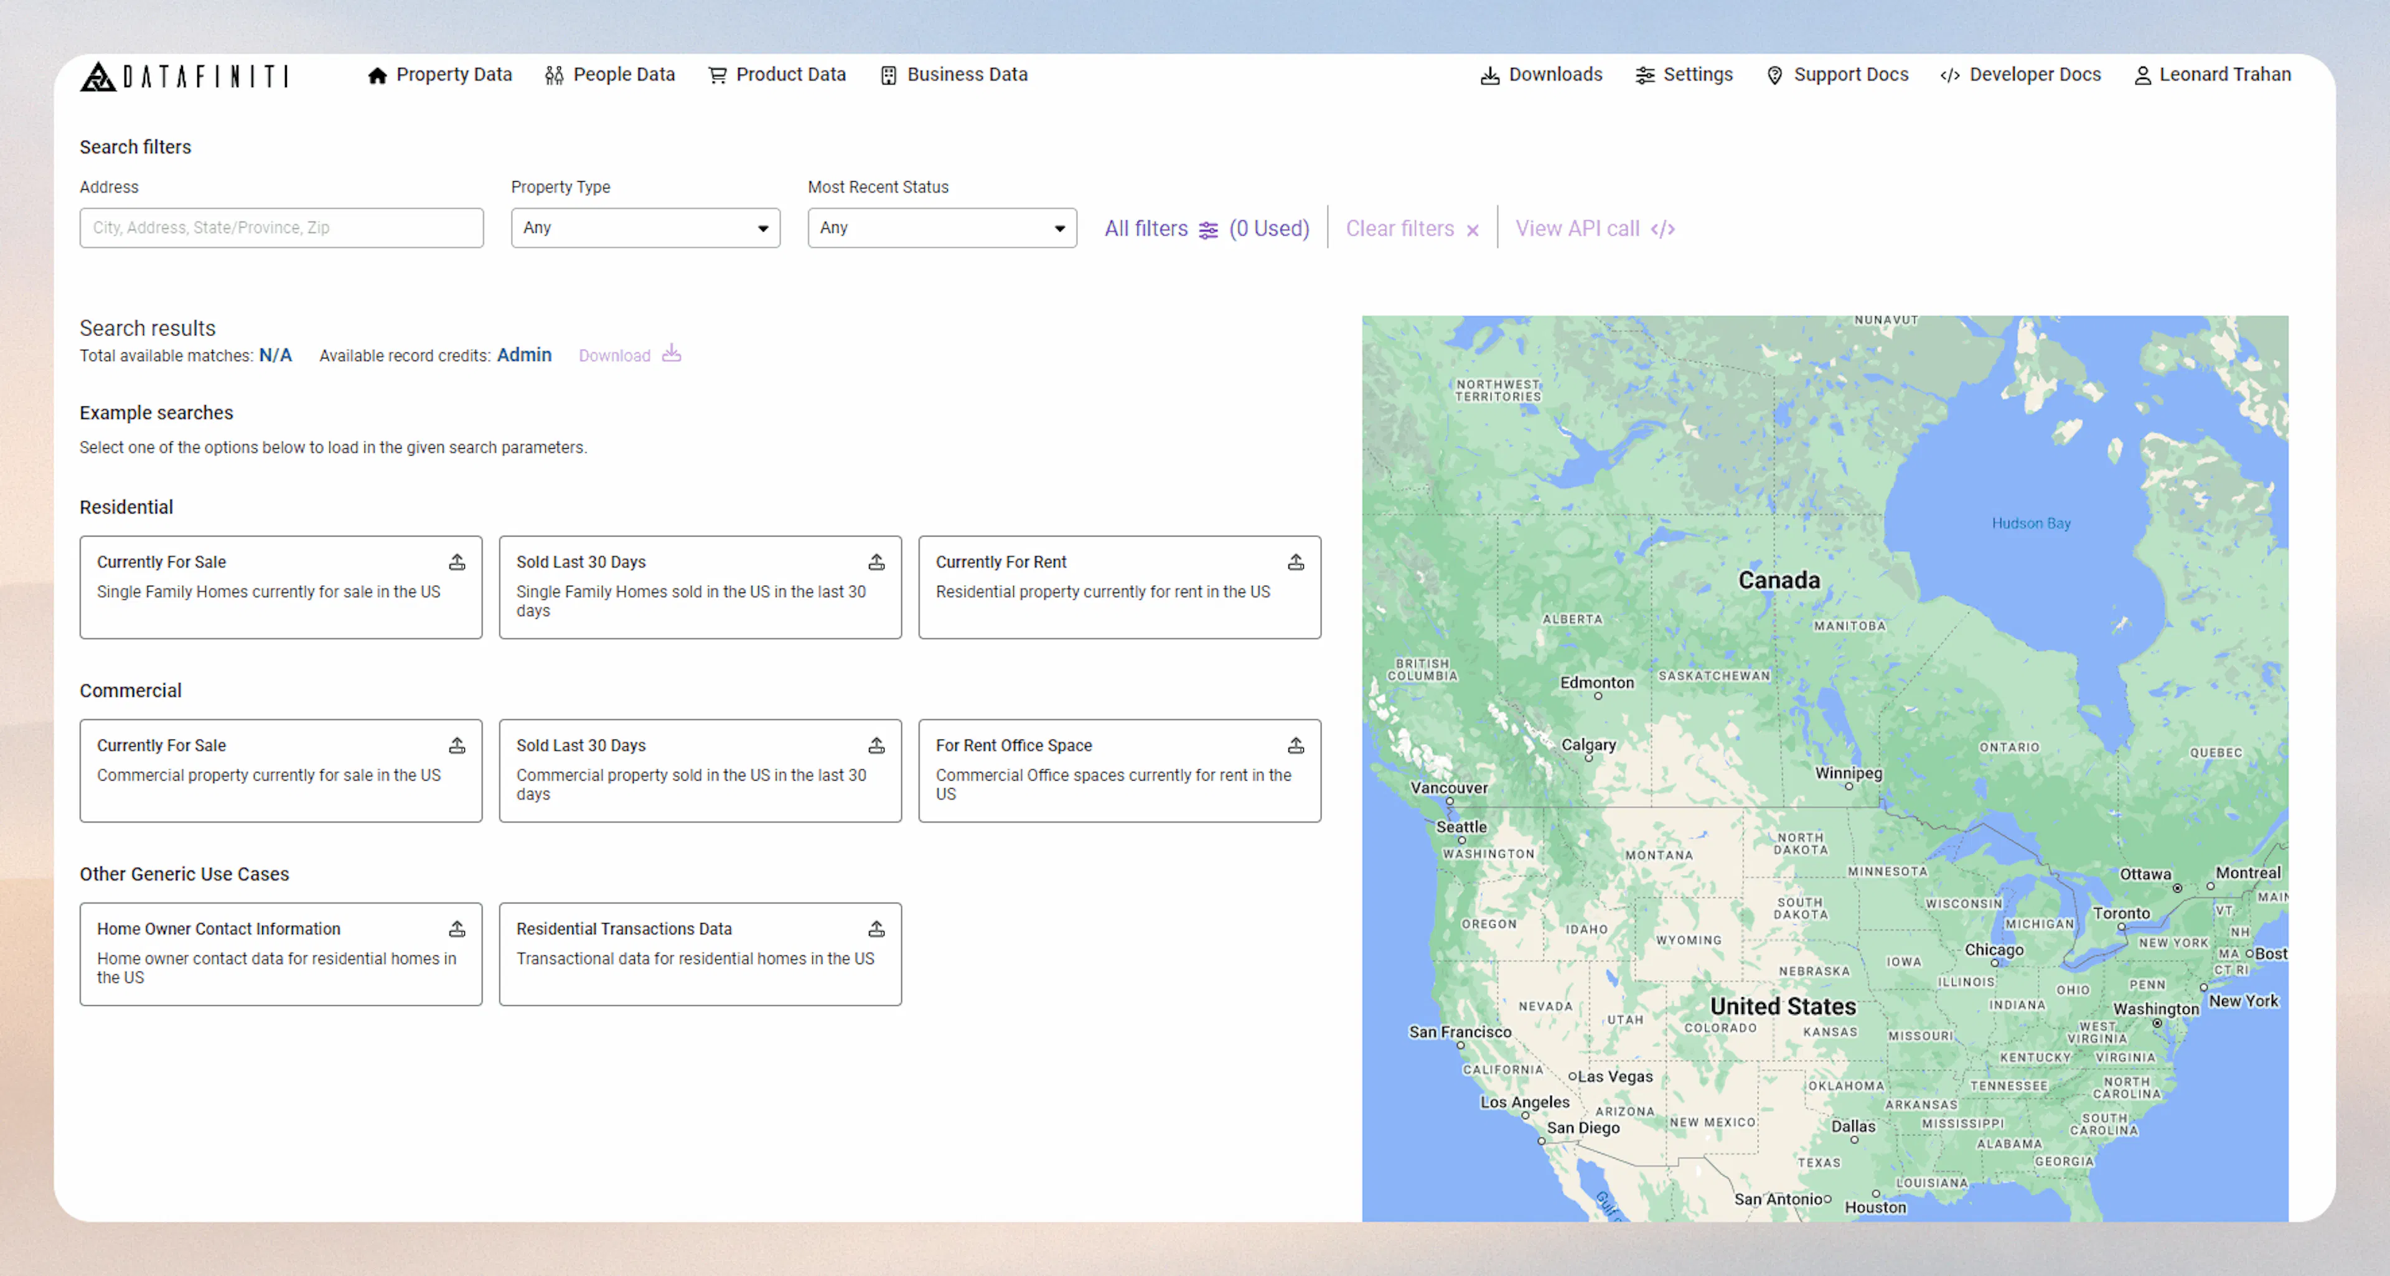Select the Sold Last 30 Days residential example
Image resolution: width=2390 pixels, height=1276 pixels.
(x=700, y=588)
